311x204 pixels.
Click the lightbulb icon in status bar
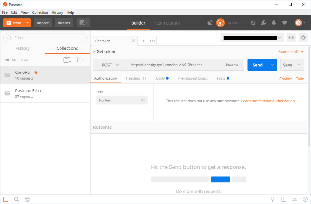(x=272, y=199)
